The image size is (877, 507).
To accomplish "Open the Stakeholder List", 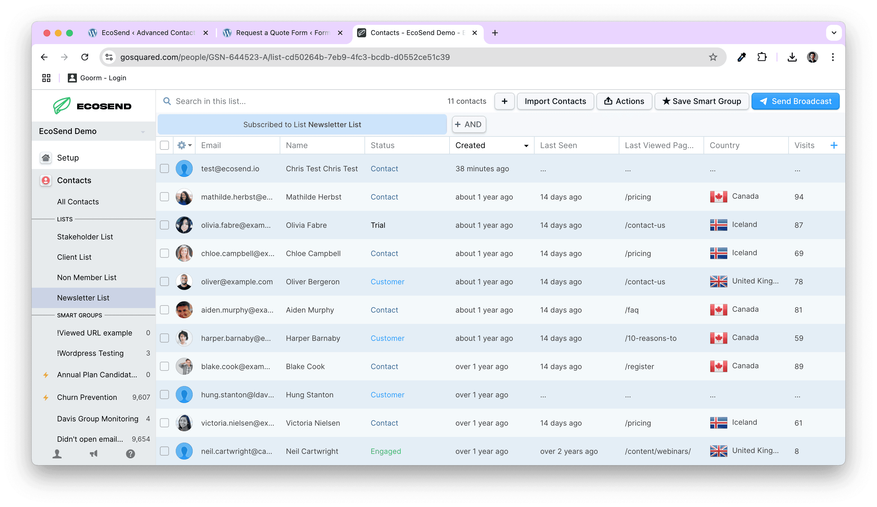I will pos(85,237).
